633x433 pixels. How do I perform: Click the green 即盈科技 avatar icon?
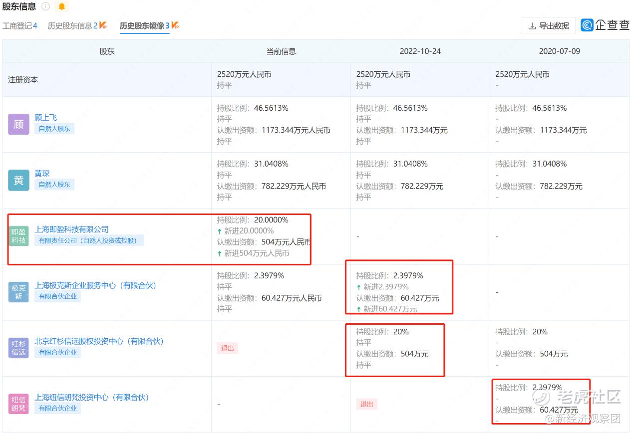(x=18, y=236)
